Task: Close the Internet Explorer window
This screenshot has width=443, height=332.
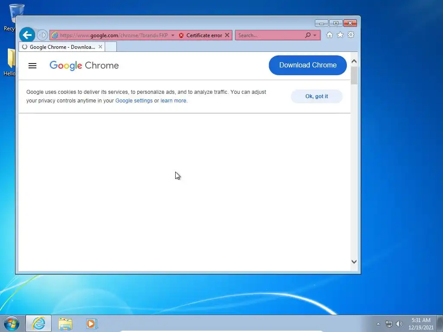Action: click(x=350, y=23)
